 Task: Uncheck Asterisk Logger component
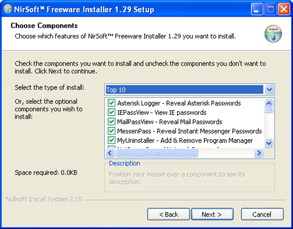point(111,103)
